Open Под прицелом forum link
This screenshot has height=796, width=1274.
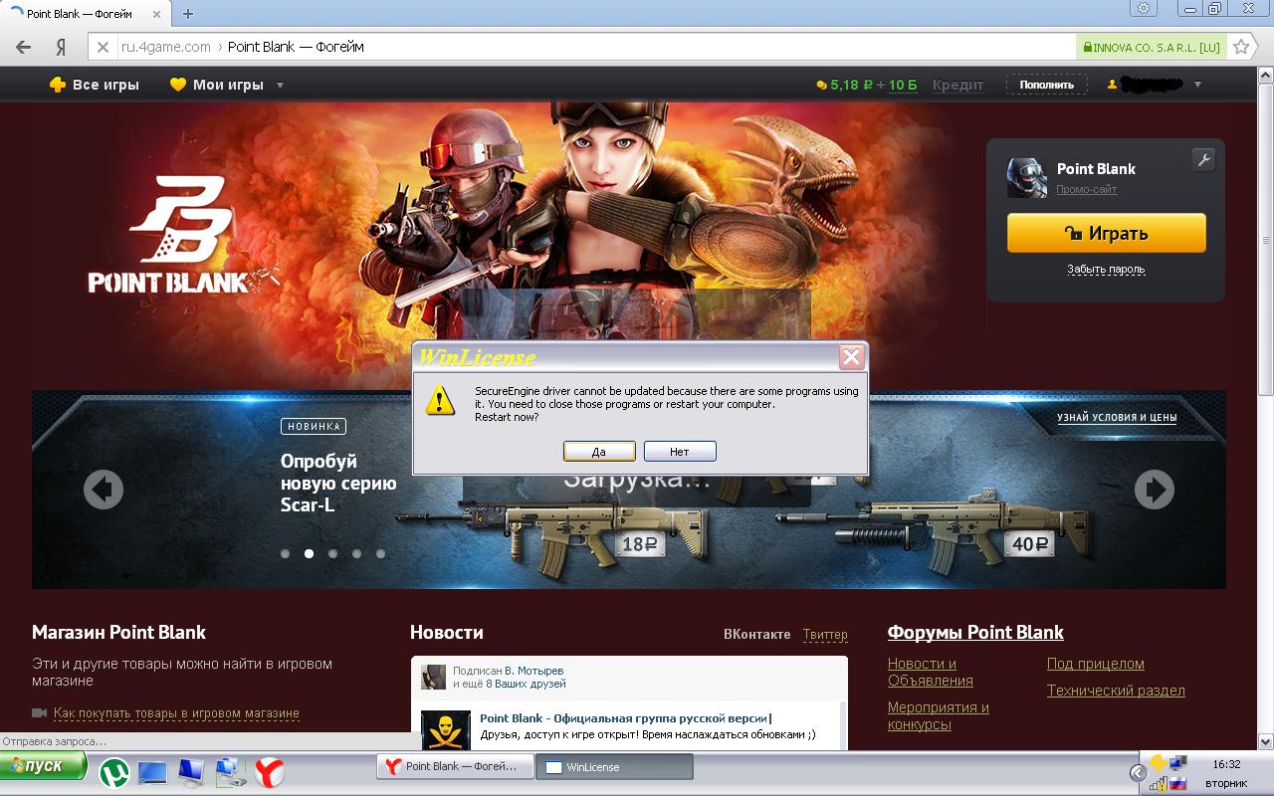1096,664
